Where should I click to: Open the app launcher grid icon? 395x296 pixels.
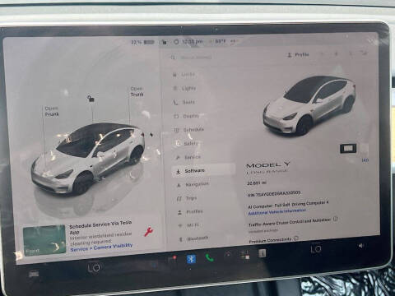point(245,255)
